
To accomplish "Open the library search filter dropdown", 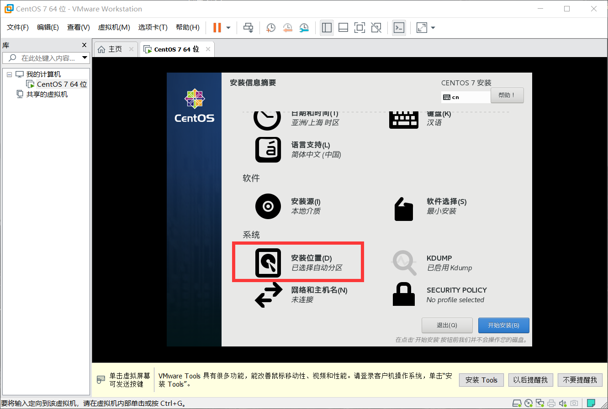I will point(85,58).
